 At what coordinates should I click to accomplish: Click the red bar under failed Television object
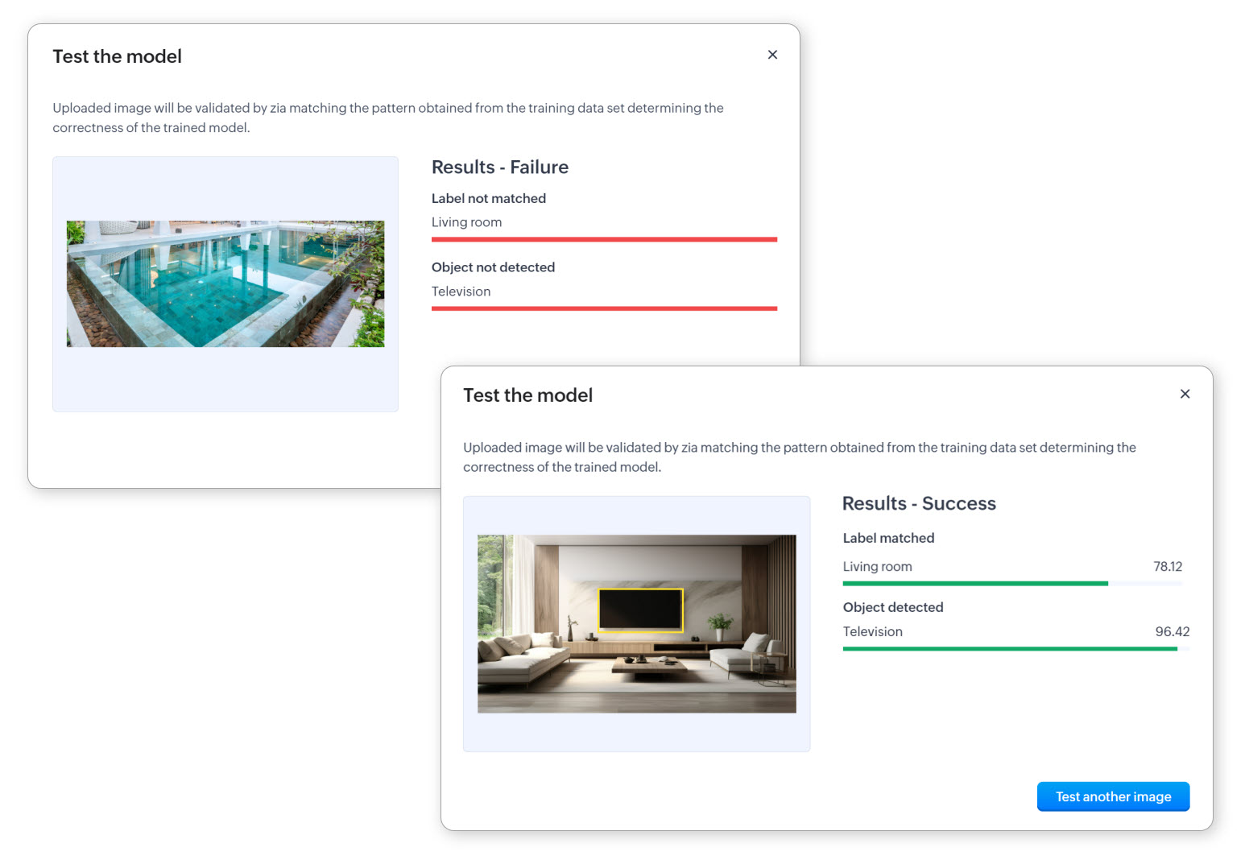(x=604, y=308)
